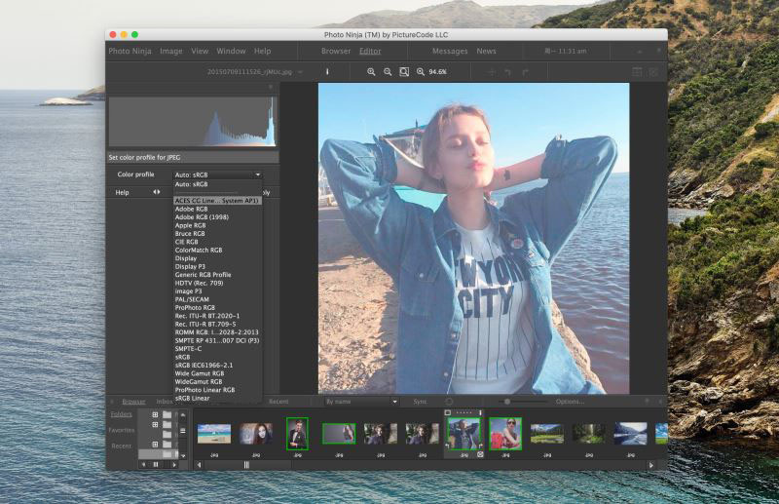The height and width of the screenshot is (504, 779).
Task: Click the fit-to-window zoom icon
Action: [x=404, y=71]
